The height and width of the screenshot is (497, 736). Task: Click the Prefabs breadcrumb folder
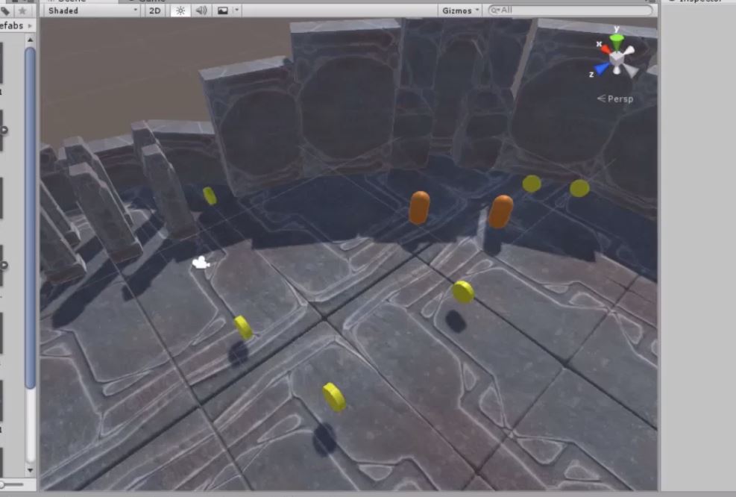pos(12,25)
